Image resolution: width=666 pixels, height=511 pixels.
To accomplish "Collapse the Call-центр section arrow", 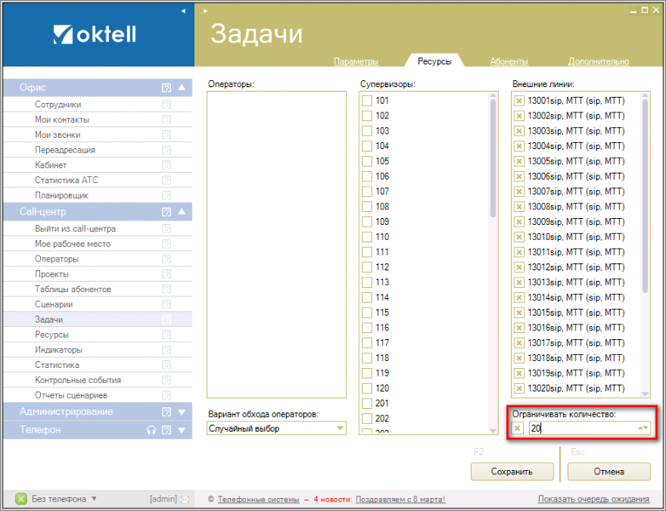I will [x=181, y=211].
